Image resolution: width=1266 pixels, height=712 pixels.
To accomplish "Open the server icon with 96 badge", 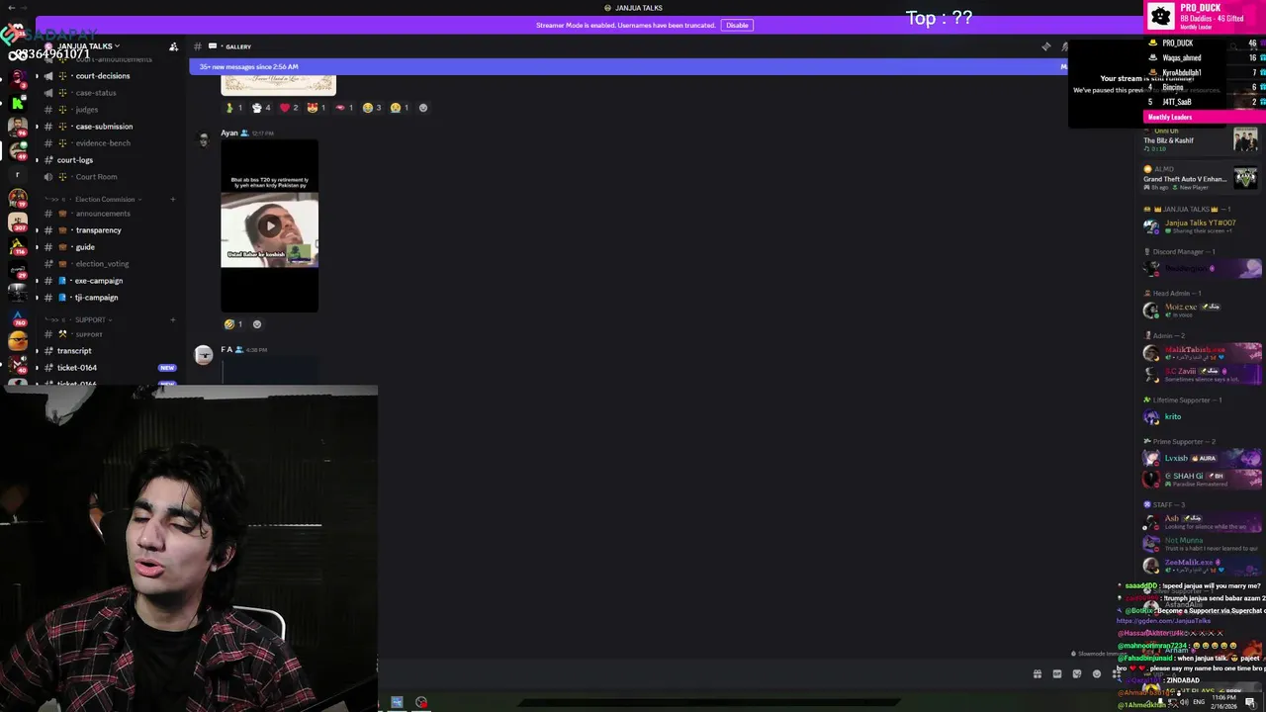I will [17, 128].
